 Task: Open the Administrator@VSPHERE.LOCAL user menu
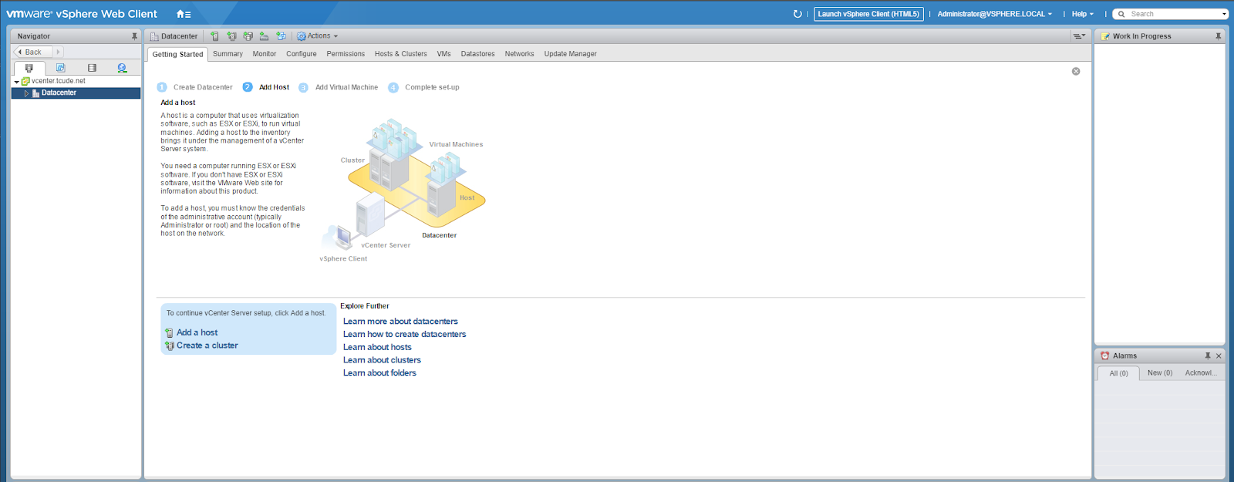tap(995, 14)
